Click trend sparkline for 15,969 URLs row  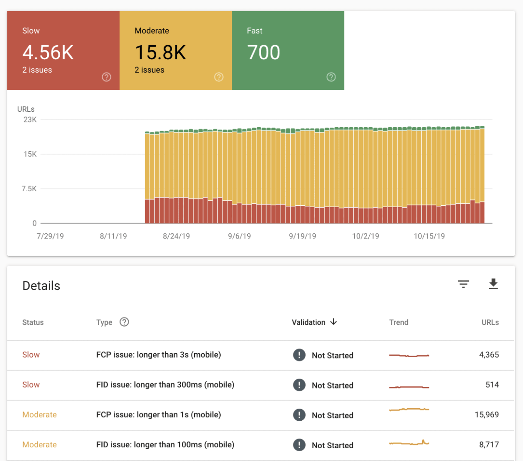[x=409, y=410]
